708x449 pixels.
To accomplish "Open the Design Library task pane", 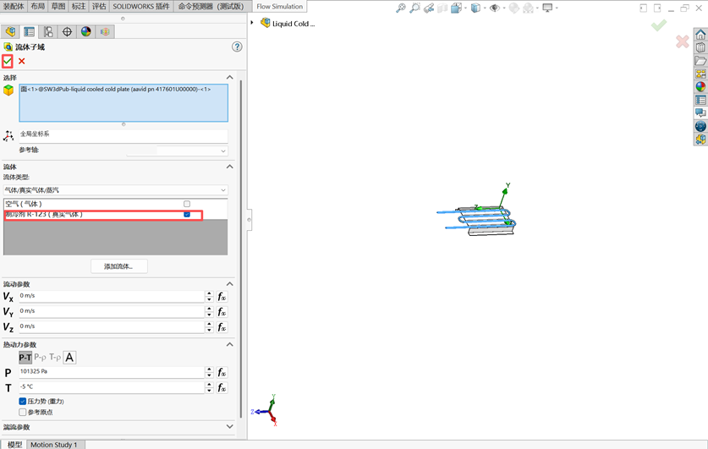I will click(x=700, y=47).
